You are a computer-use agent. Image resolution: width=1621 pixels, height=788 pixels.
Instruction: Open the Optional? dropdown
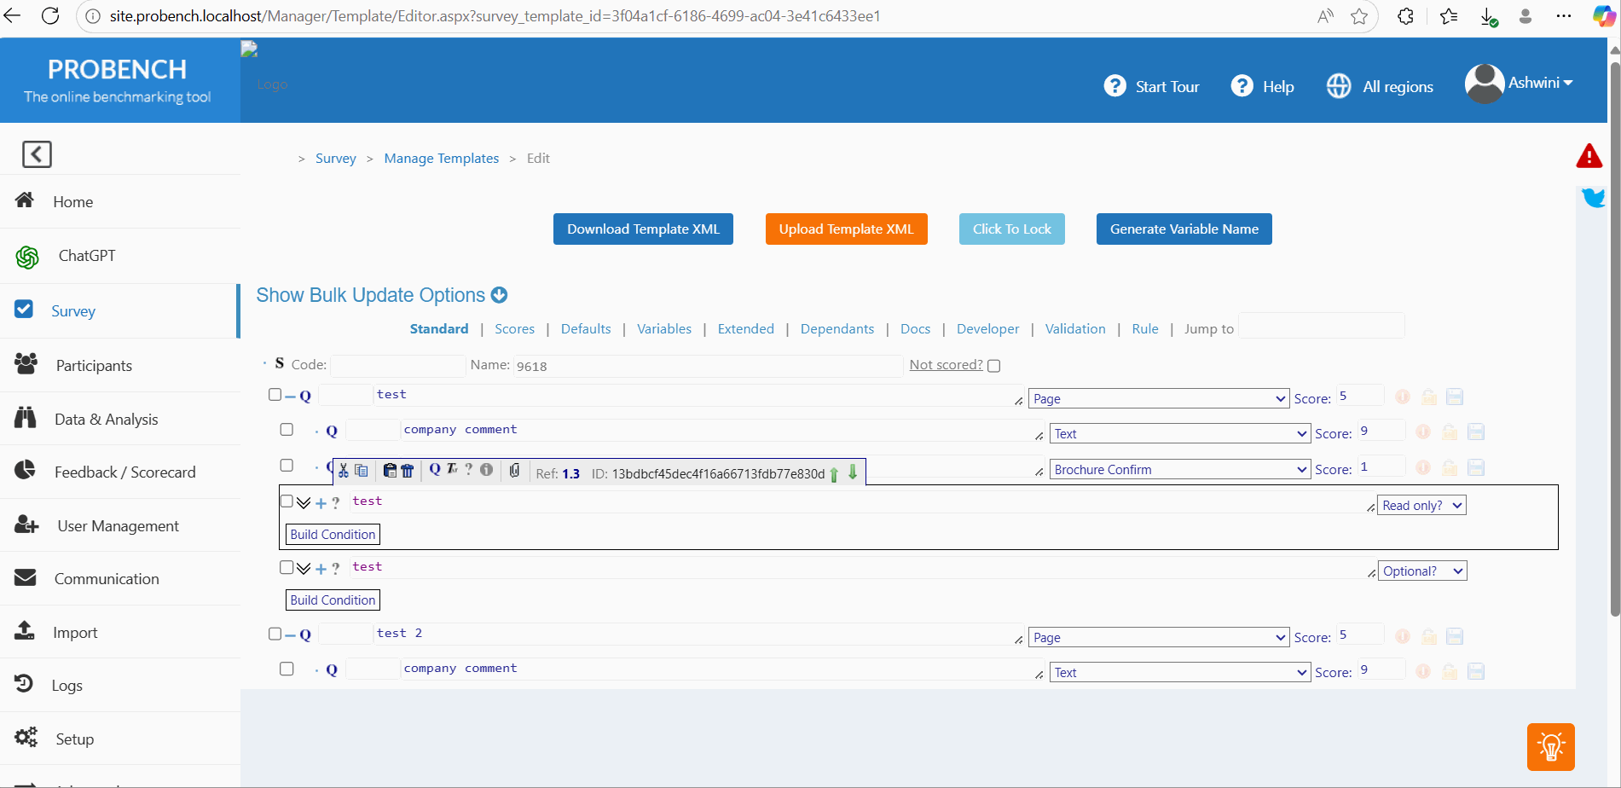tap(1422, 571)
